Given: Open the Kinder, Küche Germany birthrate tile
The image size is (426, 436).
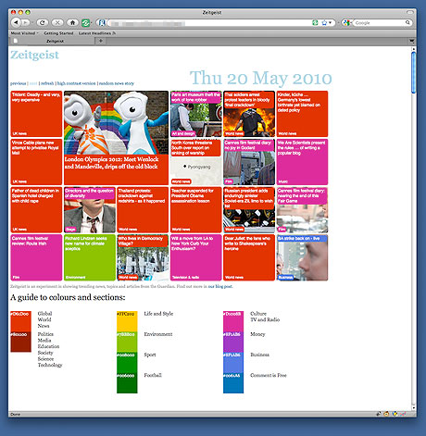Looking at the screenshot, I should coord(302,114).
